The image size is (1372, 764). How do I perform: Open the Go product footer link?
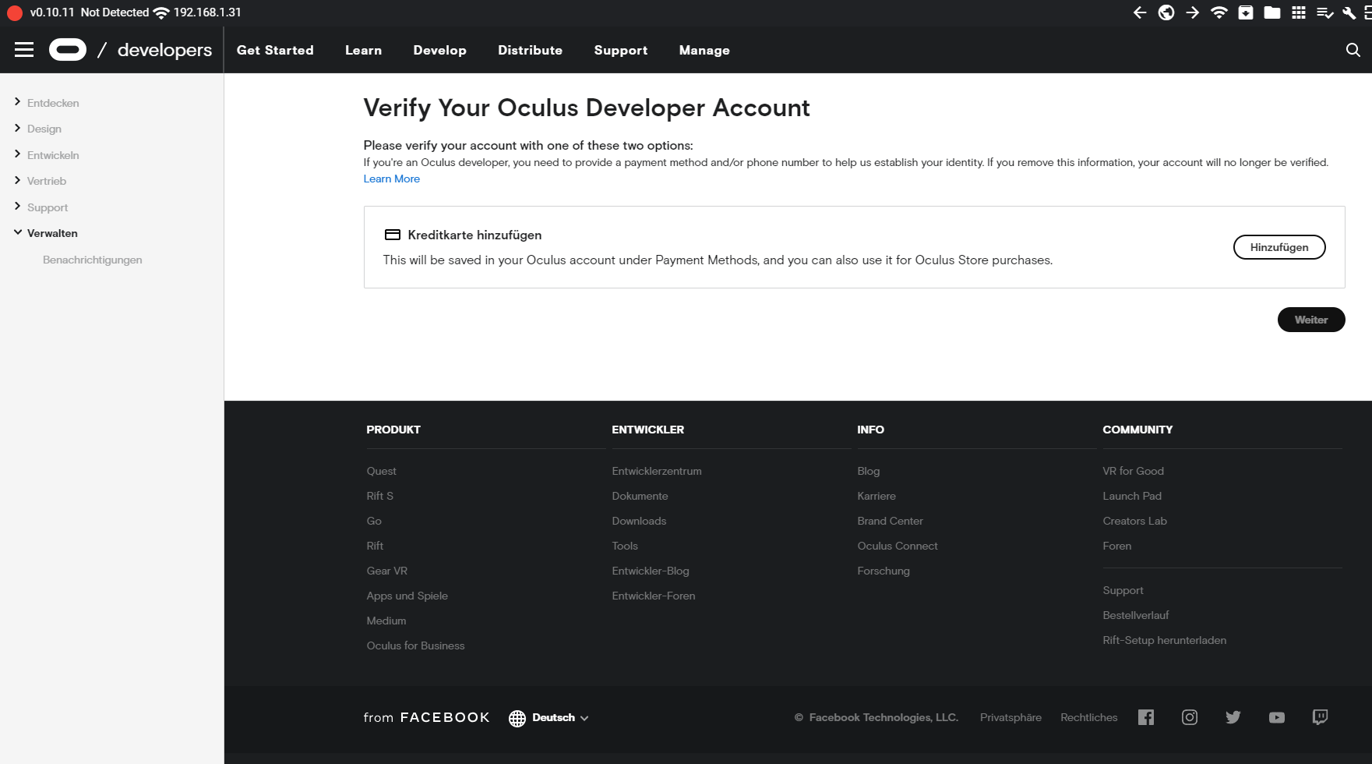tap(374, 521)
